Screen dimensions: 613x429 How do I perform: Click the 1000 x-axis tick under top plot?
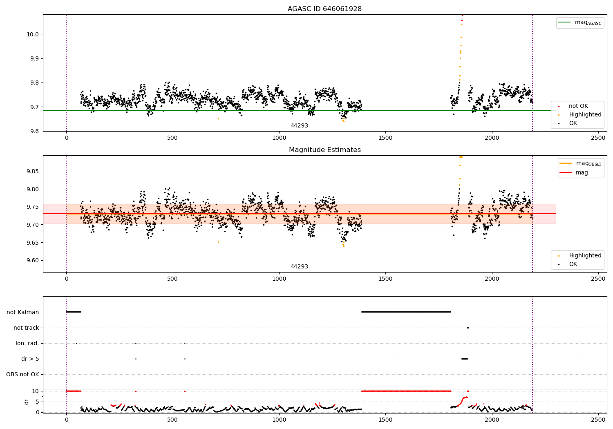279,138
